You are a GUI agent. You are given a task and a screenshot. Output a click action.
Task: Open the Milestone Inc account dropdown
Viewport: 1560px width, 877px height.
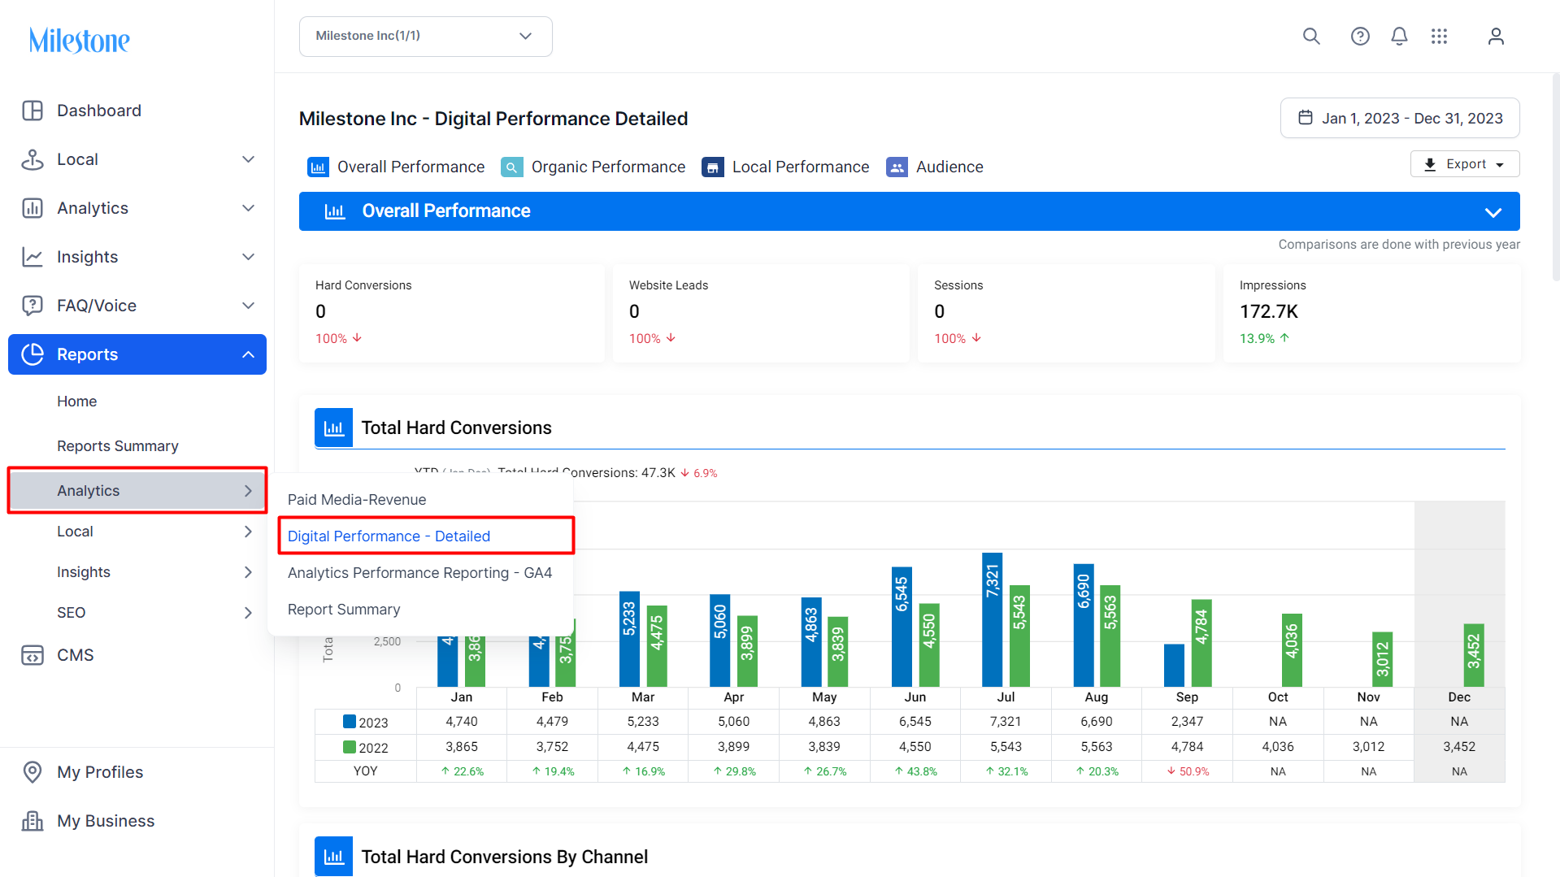[426, 37]
